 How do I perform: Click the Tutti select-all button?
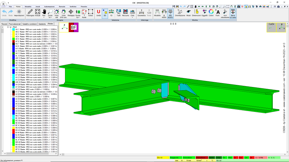point(119,13)
